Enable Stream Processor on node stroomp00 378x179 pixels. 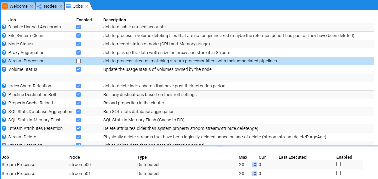tap(338, 164)
